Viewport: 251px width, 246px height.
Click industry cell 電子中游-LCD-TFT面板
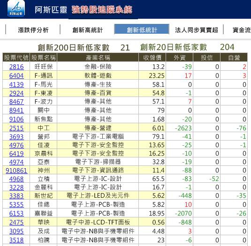(98, 223)
